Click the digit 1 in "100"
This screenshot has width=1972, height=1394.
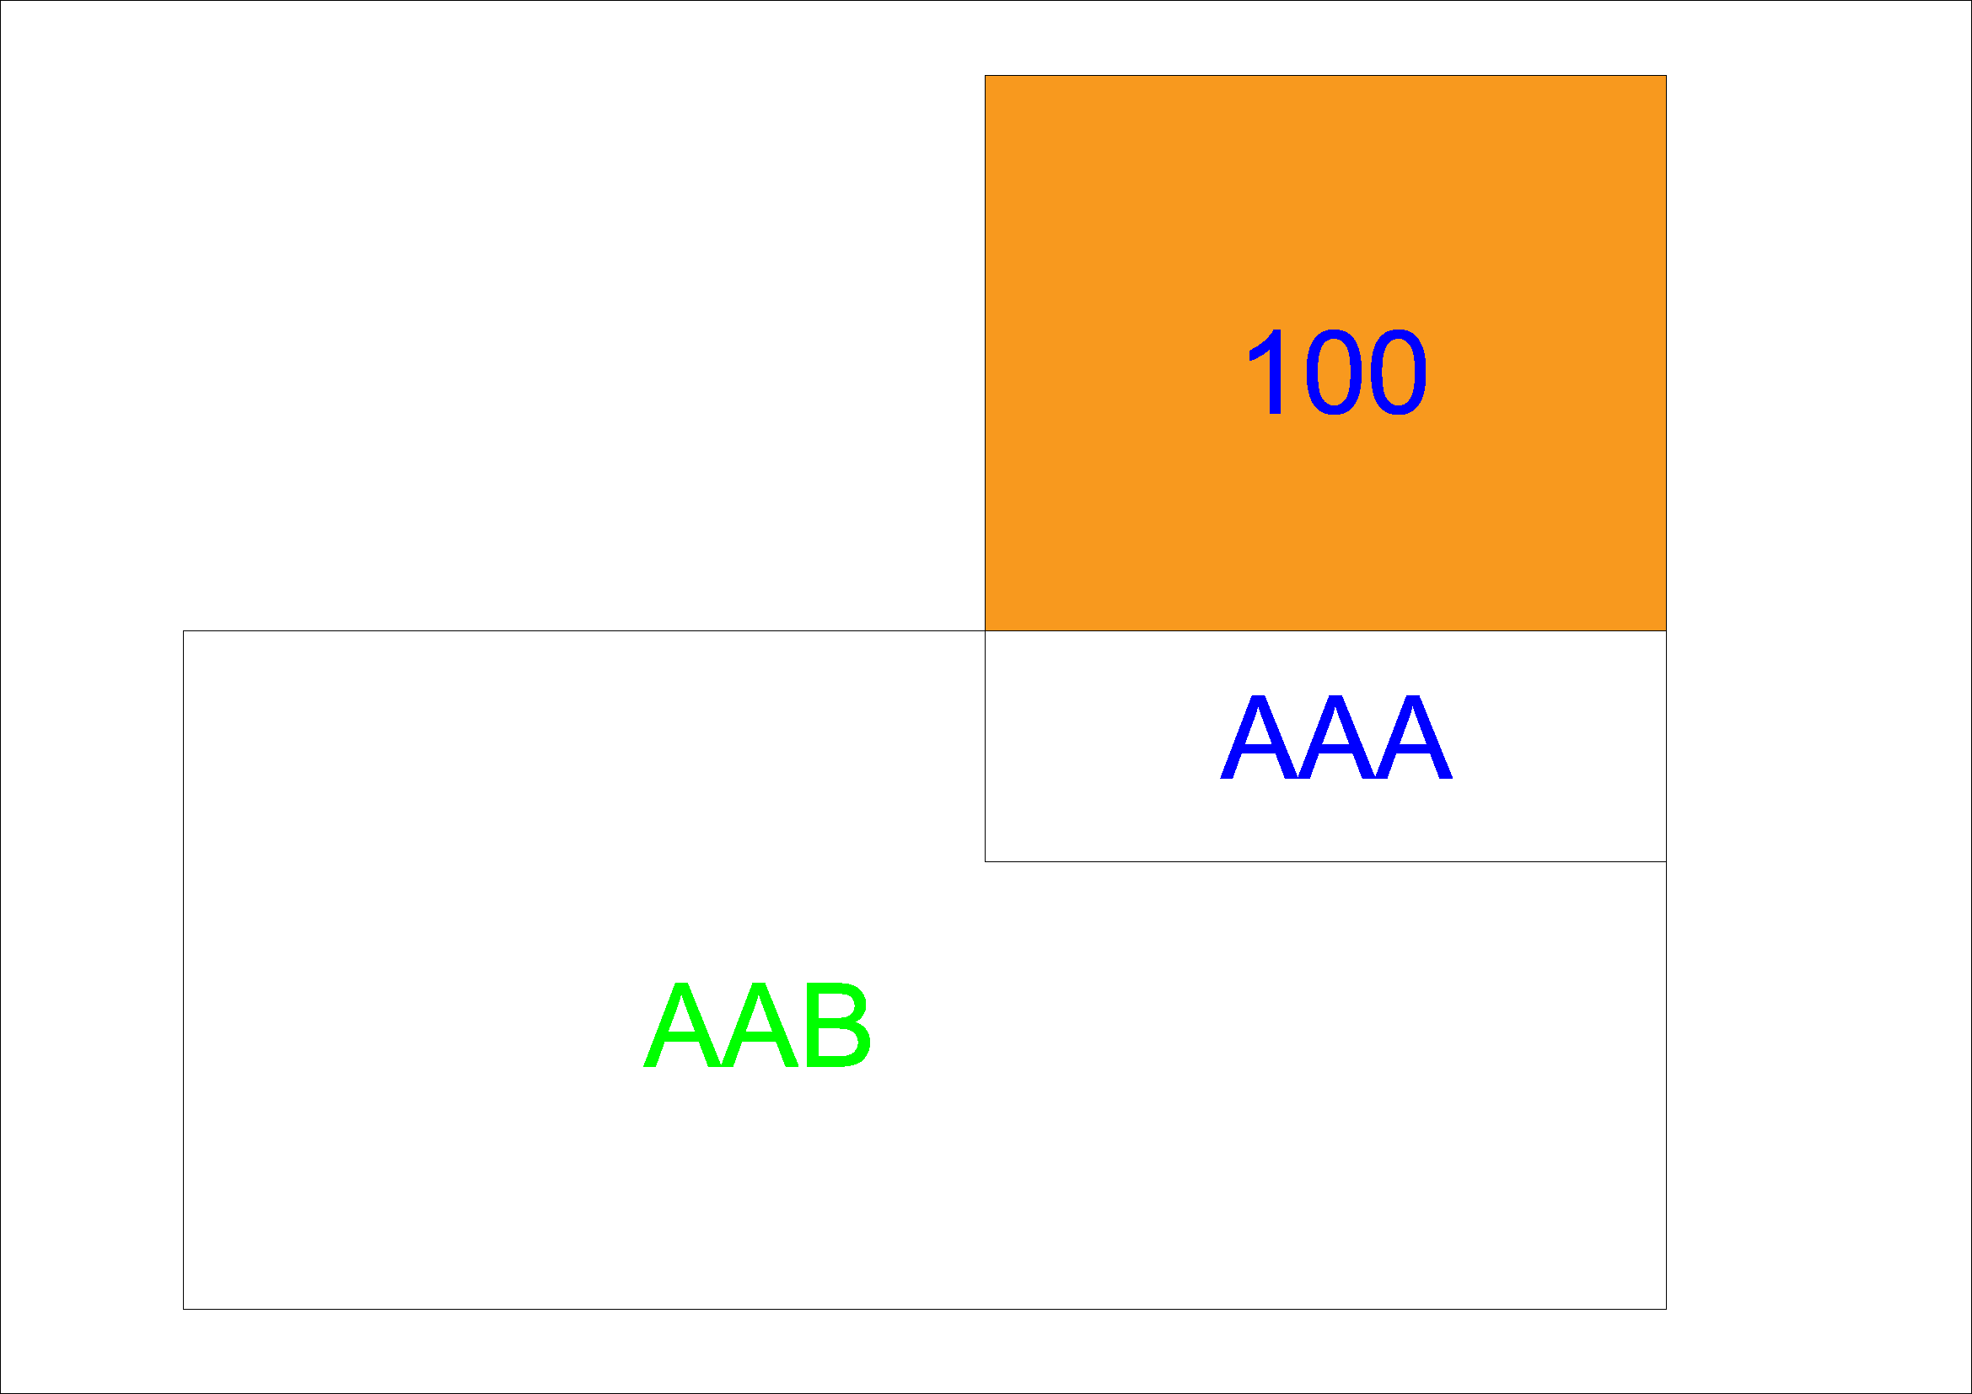point(1268,373)
